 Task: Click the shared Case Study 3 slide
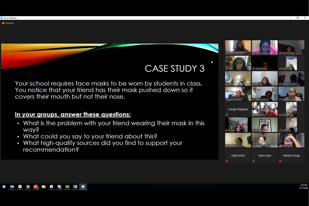coord(110,101)
